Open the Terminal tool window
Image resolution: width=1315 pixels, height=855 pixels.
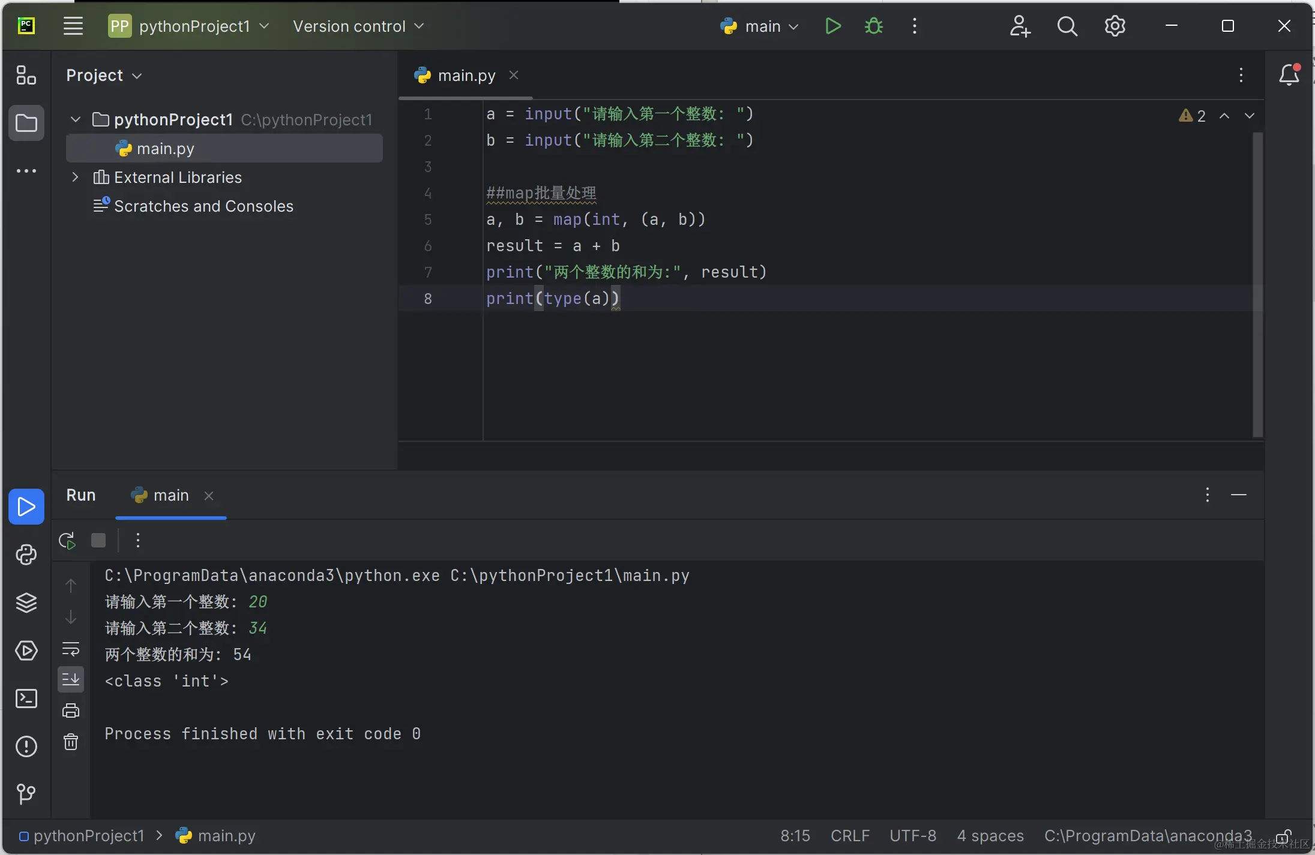(26, 699)
